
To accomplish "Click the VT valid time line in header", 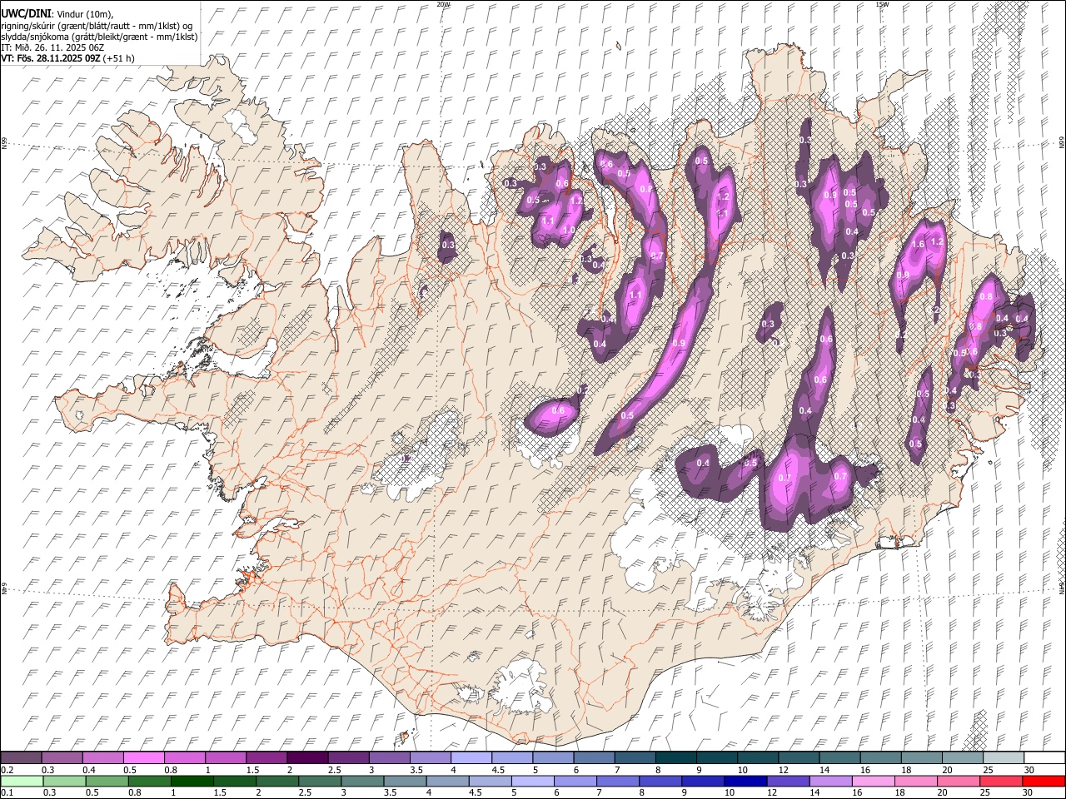I will tap(67, 58).
